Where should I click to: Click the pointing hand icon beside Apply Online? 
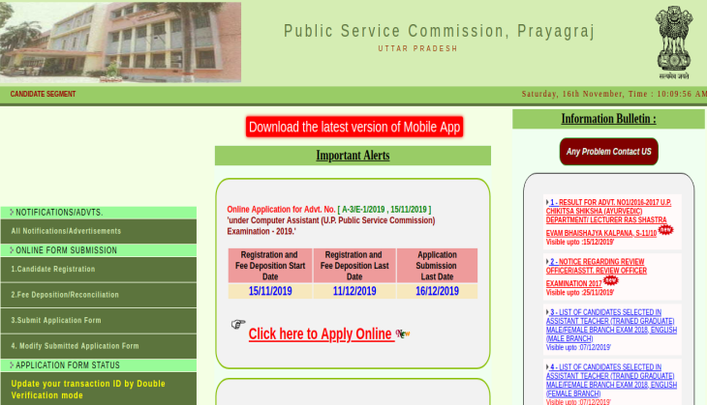click(238, 324)
